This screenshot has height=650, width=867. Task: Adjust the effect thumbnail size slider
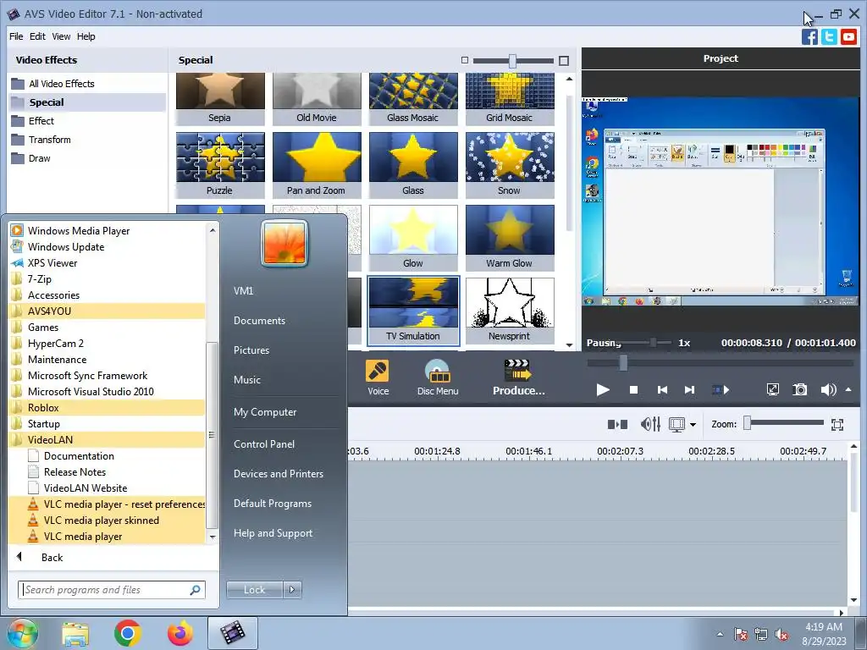(512, 61)
